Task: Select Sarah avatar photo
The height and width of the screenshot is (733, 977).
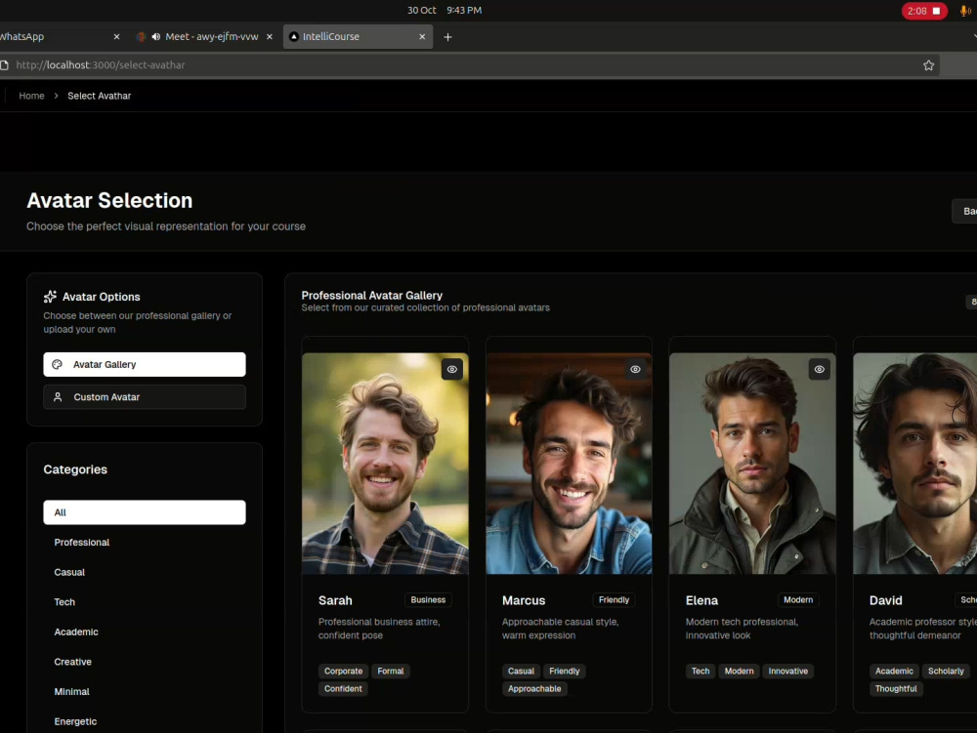Action: [385, 464]
